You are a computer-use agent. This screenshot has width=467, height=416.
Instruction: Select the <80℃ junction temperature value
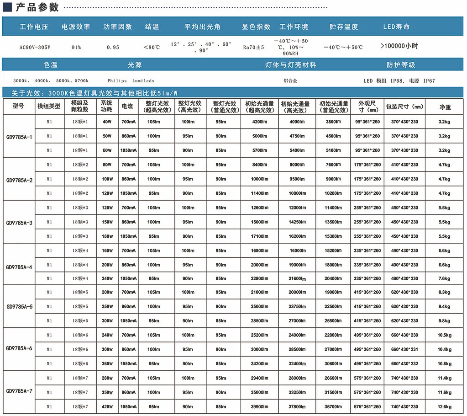tap(152, 47)
